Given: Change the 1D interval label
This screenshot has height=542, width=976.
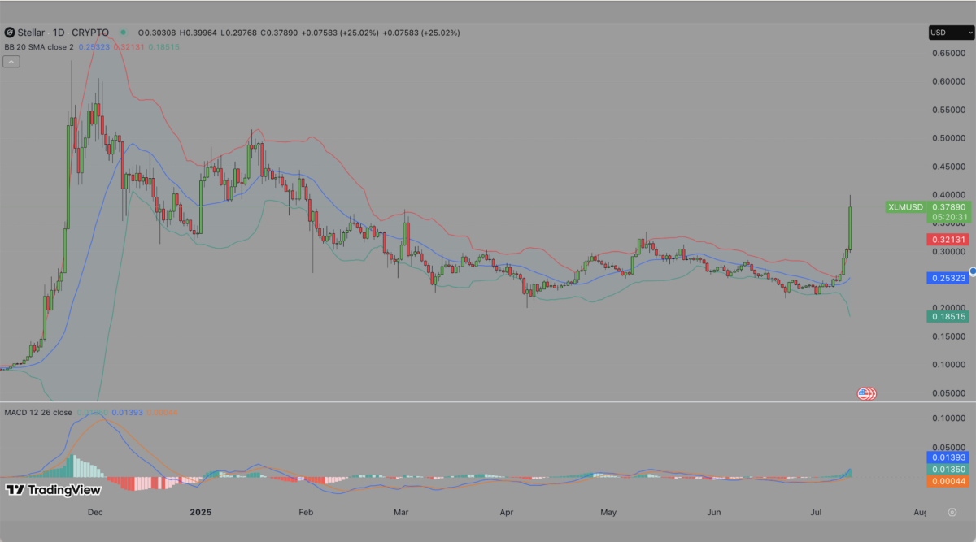Looking at the screenshot, I should tap(59, 33).
